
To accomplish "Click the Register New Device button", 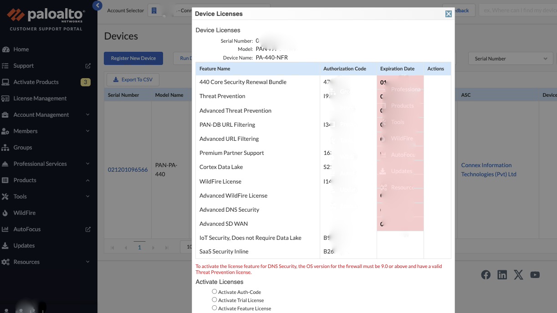I will 133,58.
